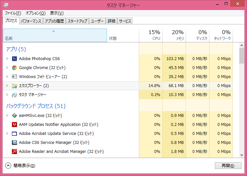247x176 pixels.
Task: Click the Google Chrome icon
Action: [14, 68]
